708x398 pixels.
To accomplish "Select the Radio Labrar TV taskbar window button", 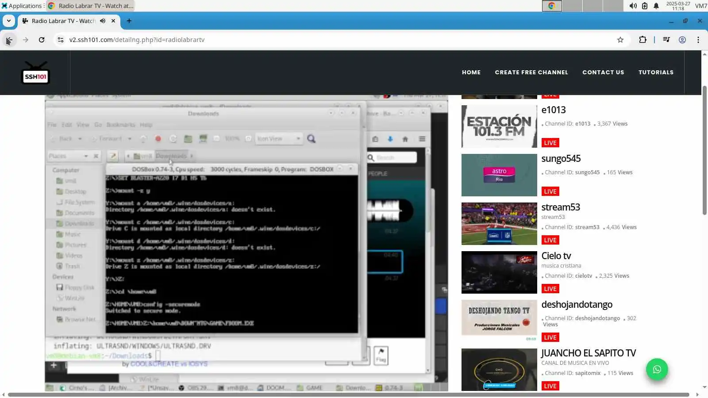I will 90,6.
